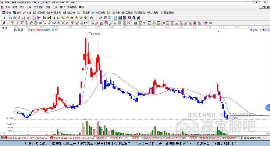
Task: Expand the candlestick style dropdown arrow
Action: click(x=31, y=18)
